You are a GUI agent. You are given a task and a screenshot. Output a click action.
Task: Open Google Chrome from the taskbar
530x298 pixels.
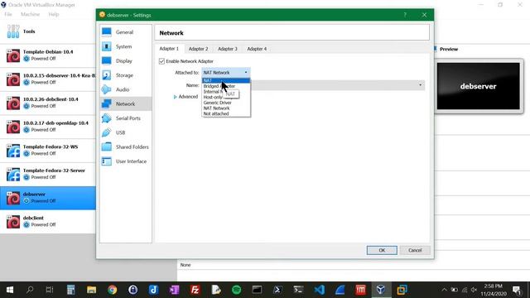113,290
